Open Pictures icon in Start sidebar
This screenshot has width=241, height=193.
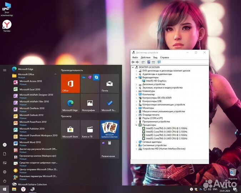point(5,163)
